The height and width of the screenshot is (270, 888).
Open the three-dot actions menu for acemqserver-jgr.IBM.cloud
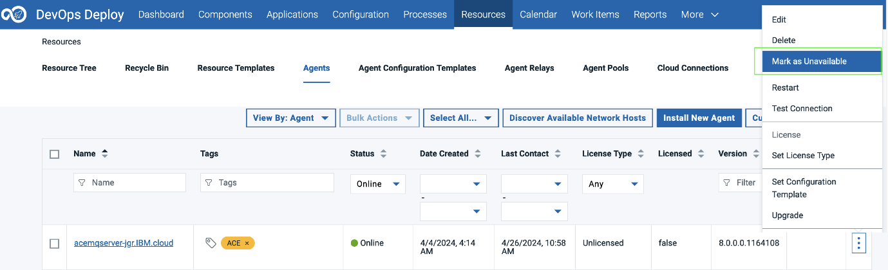click(x=859, y=243)
